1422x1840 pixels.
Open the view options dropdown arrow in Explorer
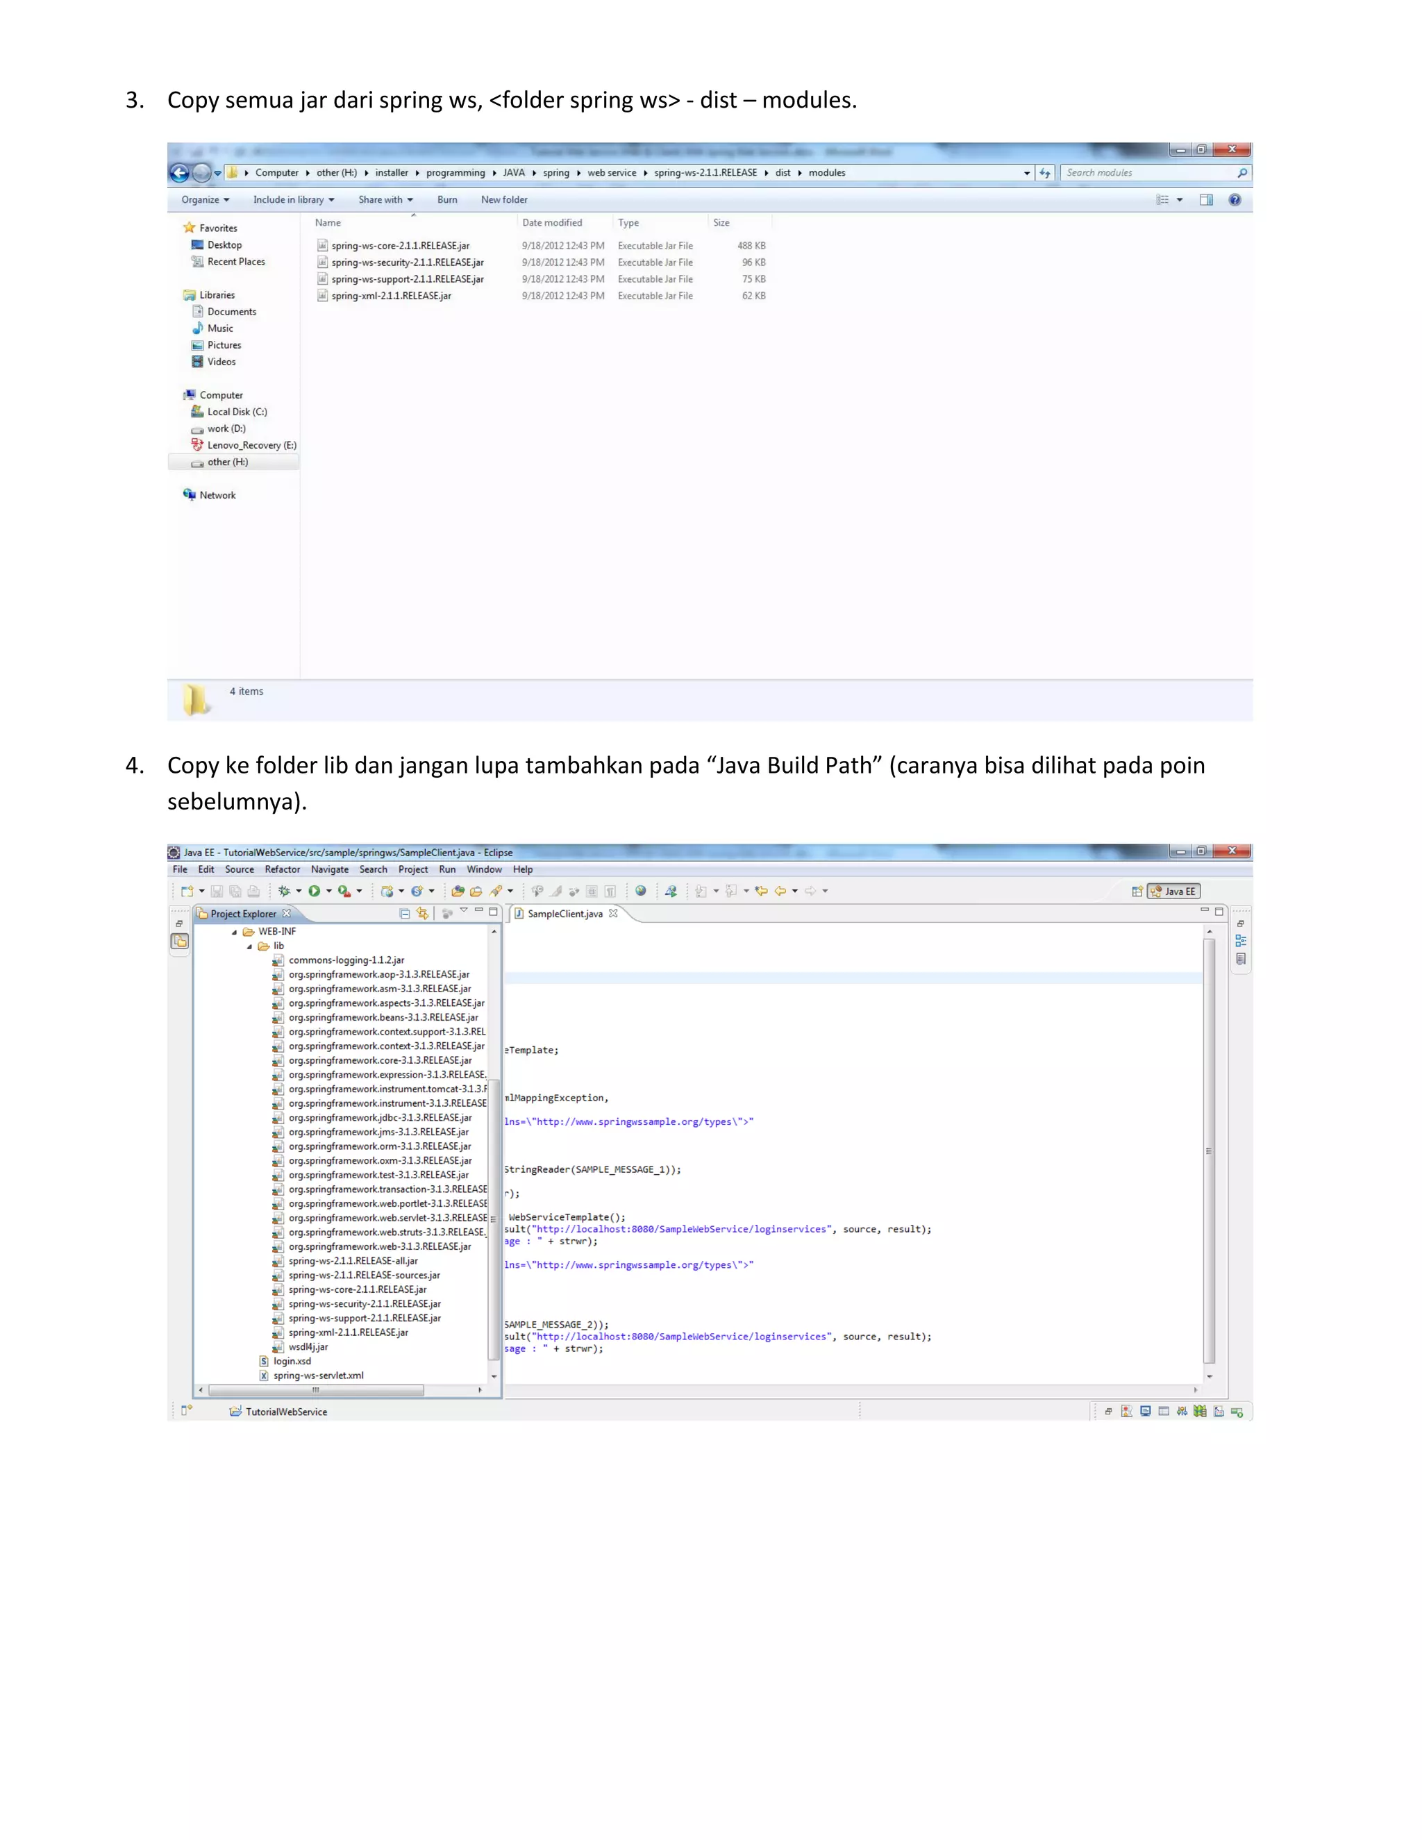click(1180, 200)
